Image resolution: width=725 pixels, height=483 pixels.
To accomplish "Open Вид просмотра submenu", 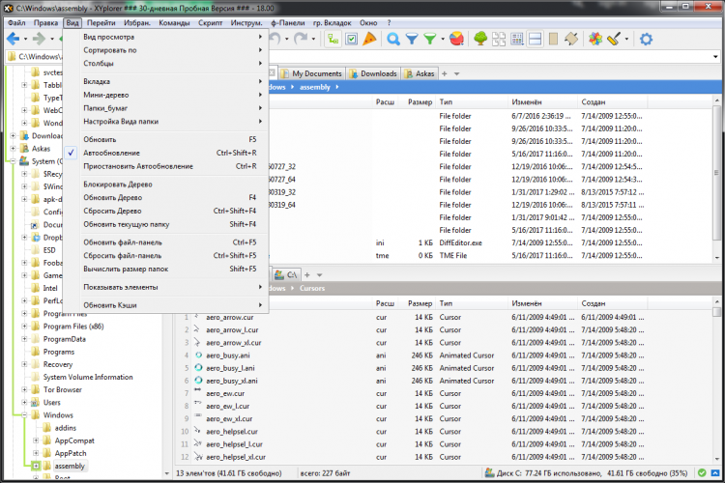I will [166, 37].
